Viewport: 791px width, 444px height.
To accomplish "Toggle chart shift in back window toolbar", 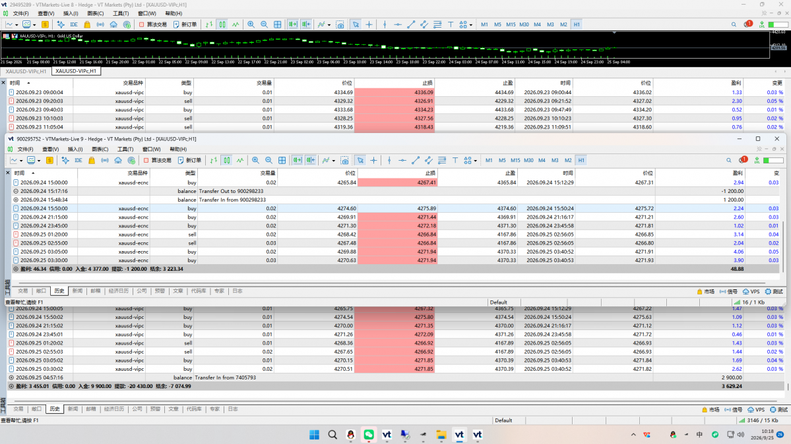I will [x=306, y=24].
